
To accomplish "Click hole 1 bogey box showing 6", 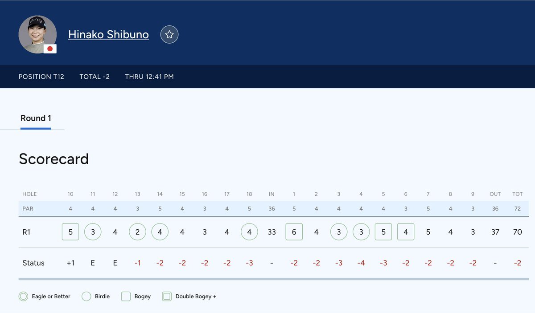I will point(294,232).
